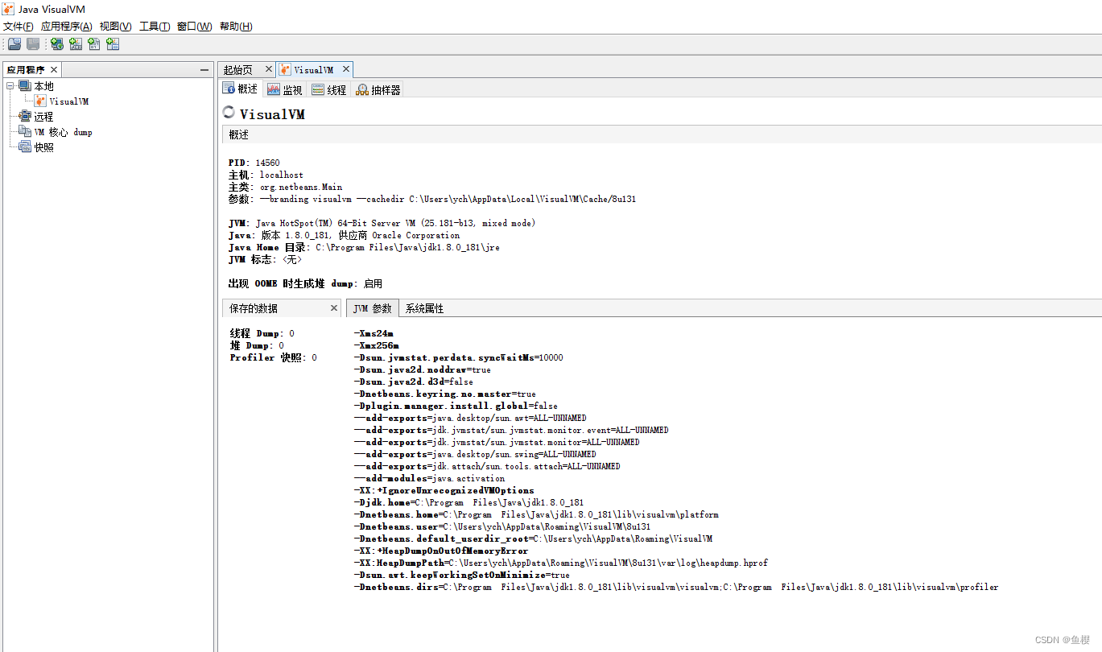Click the Load file toolbar icon

tap(14, 44)
